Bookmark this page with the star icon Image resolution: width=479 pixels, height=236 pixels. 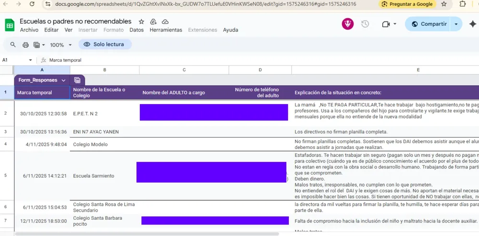(x=444, y=4)
